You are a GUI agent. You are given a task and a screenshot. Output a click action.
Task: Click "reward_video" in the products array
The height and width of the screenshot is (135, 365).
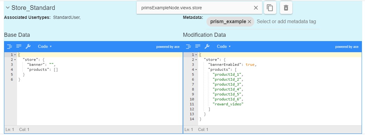[x=228, y=104]
